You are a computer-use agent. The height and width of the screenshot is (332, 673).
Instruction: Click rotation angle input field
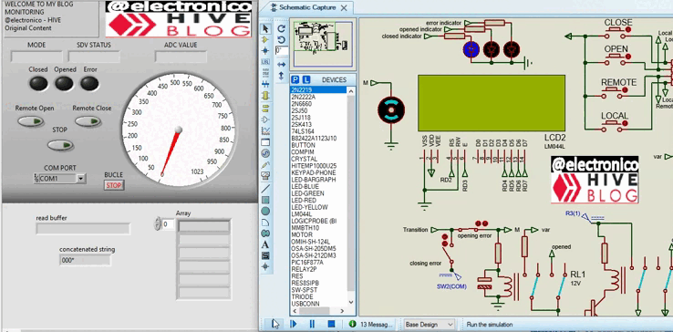pyautogui.click(x=282, y=51)
